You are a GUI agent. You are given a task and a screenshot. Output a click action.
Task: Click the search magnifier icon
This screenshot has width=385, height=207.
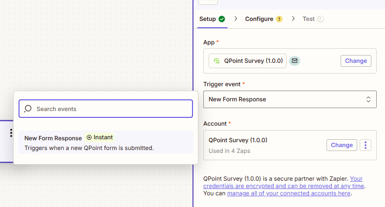[x=28, y=109]
